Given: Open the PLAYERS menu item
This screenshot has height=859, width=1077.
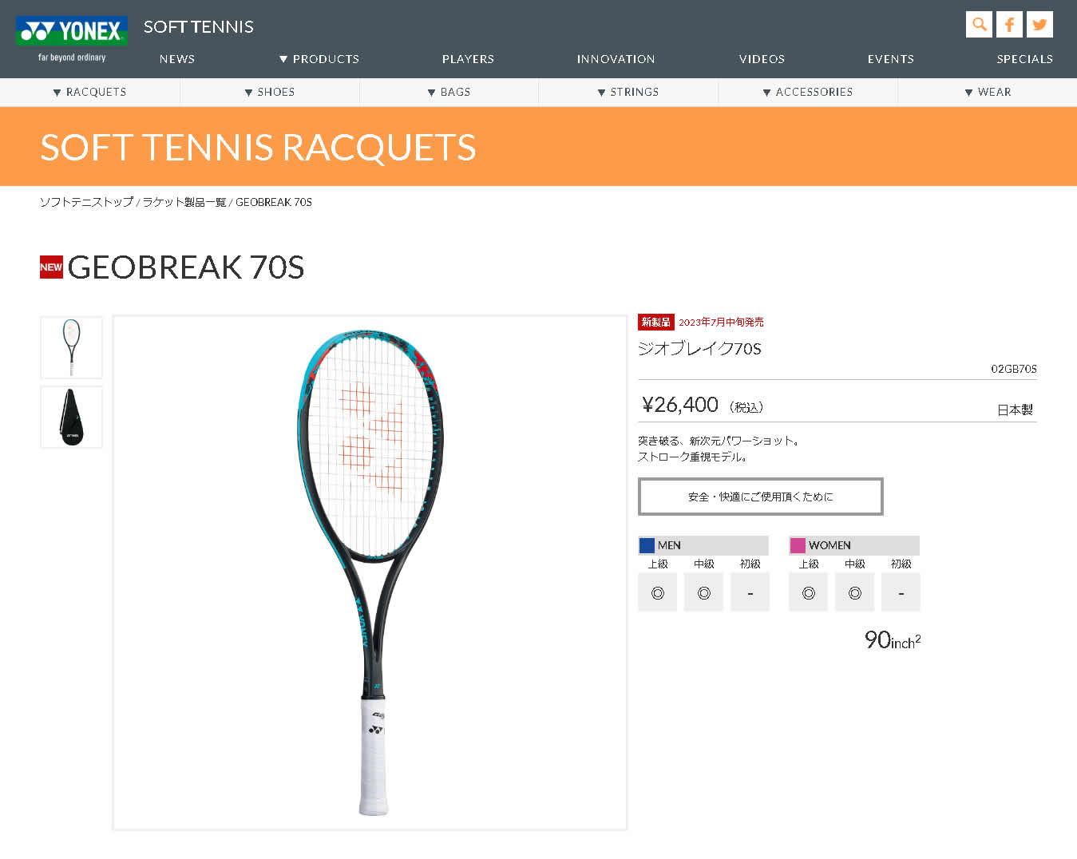Looking at the screenshot, I should (468, 59).
